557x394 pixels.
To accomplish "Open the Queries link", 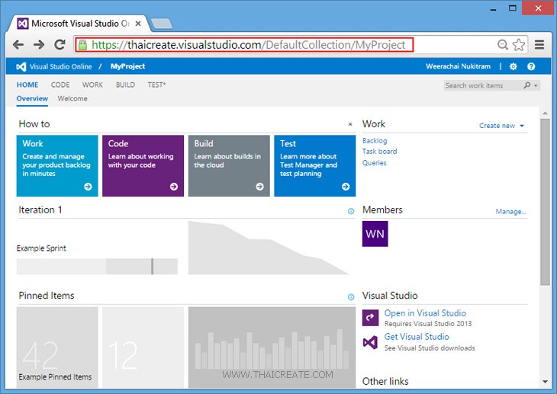I will [x=374, y=162].
